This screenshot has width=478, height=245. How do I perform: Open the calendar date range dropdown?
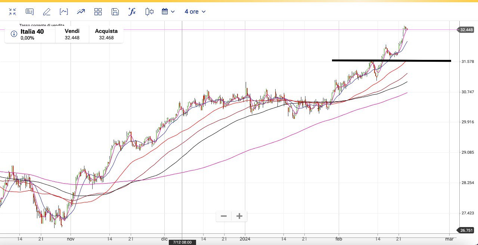[165, 12]
